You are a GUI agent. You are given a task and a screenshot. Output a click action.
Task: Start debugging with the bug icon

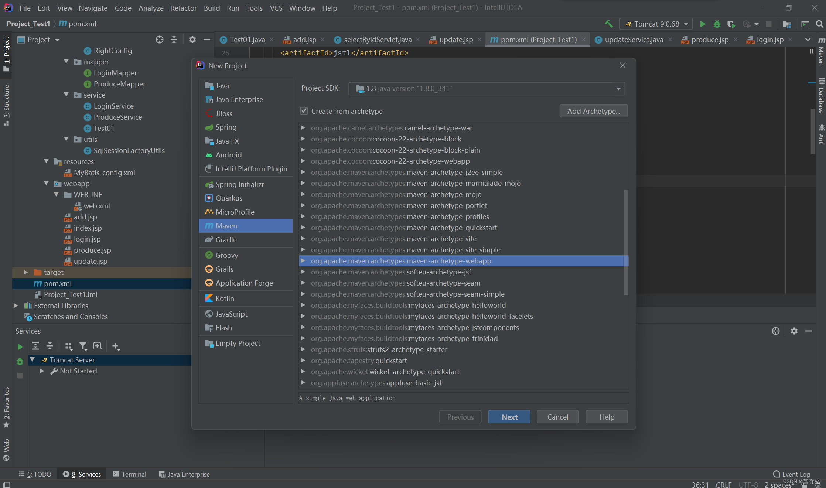[x=717, y=24]
